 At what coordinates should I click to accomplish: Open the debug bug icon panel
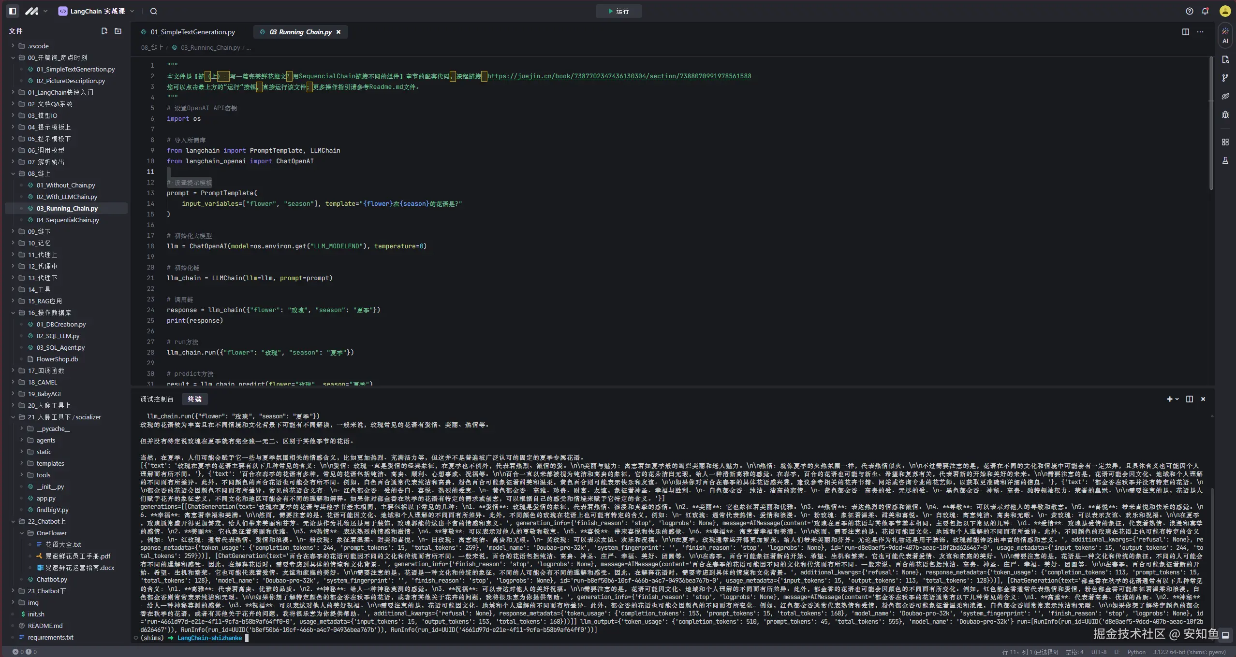pos(1225,114)
